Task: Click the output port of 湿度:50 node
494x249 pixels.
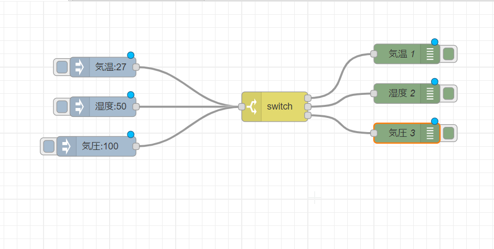Action: click(136, 106)
